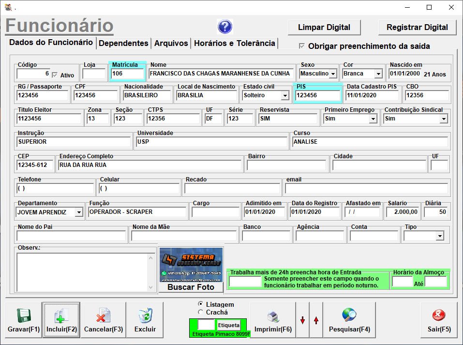Focus the Endereço Completo field

pos(149,165)
